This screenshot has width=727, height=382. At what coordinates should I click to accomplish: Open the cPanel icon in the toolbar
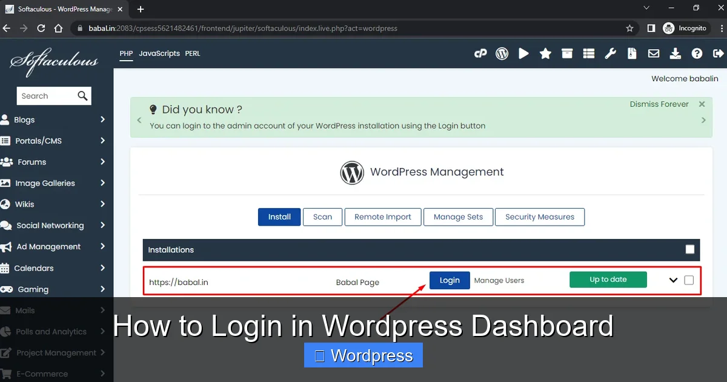tap(480, 53)
